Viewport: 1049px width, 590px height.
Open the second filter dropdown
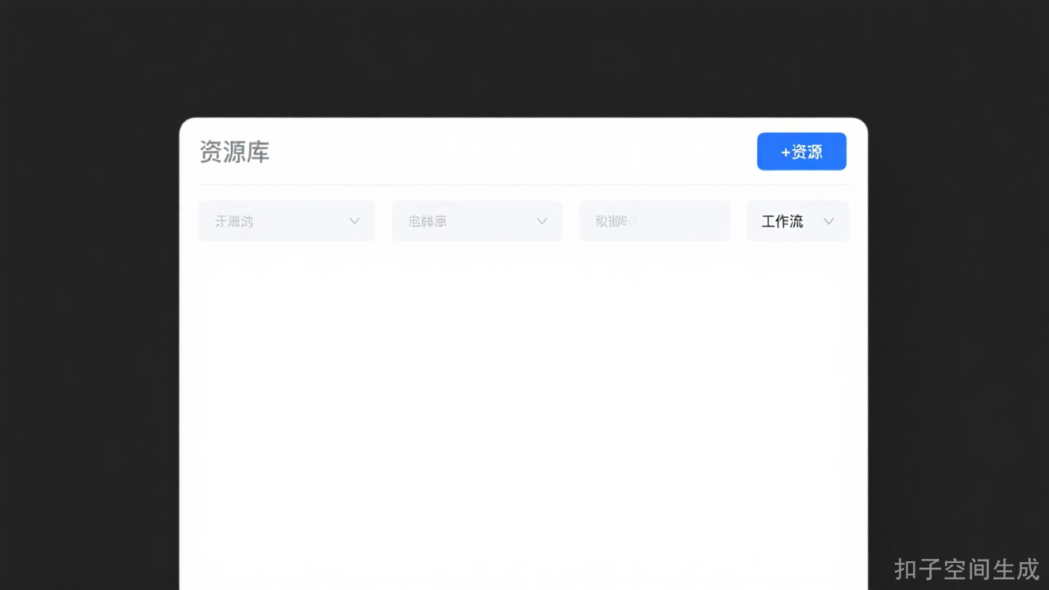click(x=476, y=221)
